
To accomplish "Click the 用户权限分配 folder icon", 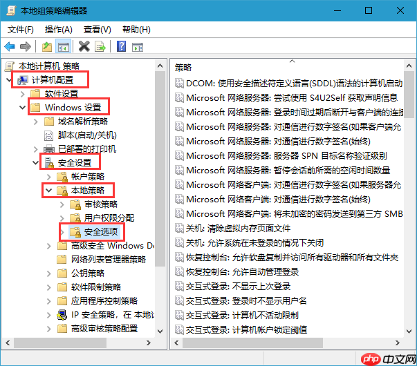I will [75, 218].
